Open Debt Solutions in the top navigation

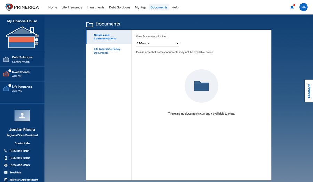(x=120, y=7)
